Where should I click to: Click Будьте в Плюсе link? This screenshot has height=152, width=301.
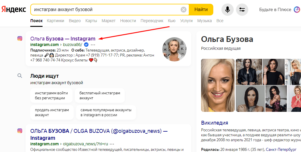(275, 10)
